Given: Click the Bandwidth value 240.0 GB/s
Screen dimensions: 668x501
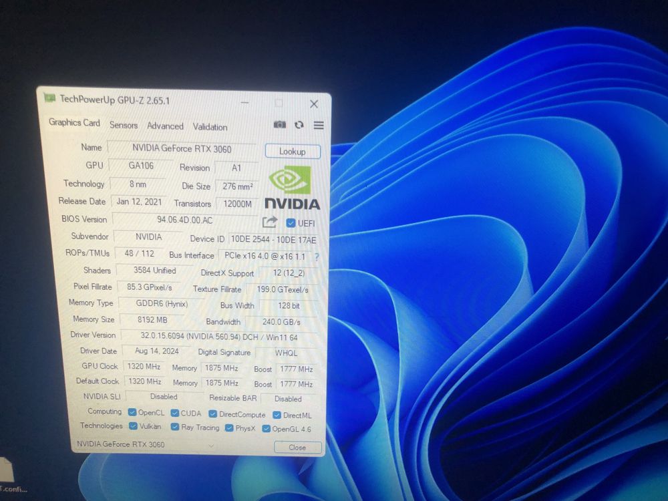Looking at the screenshot, I should pos(282,322).
